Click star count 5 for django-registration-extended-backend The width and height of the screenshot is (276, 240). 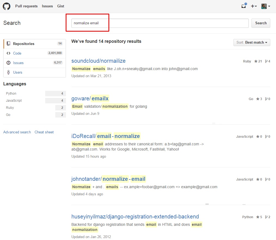click(259, 217)
